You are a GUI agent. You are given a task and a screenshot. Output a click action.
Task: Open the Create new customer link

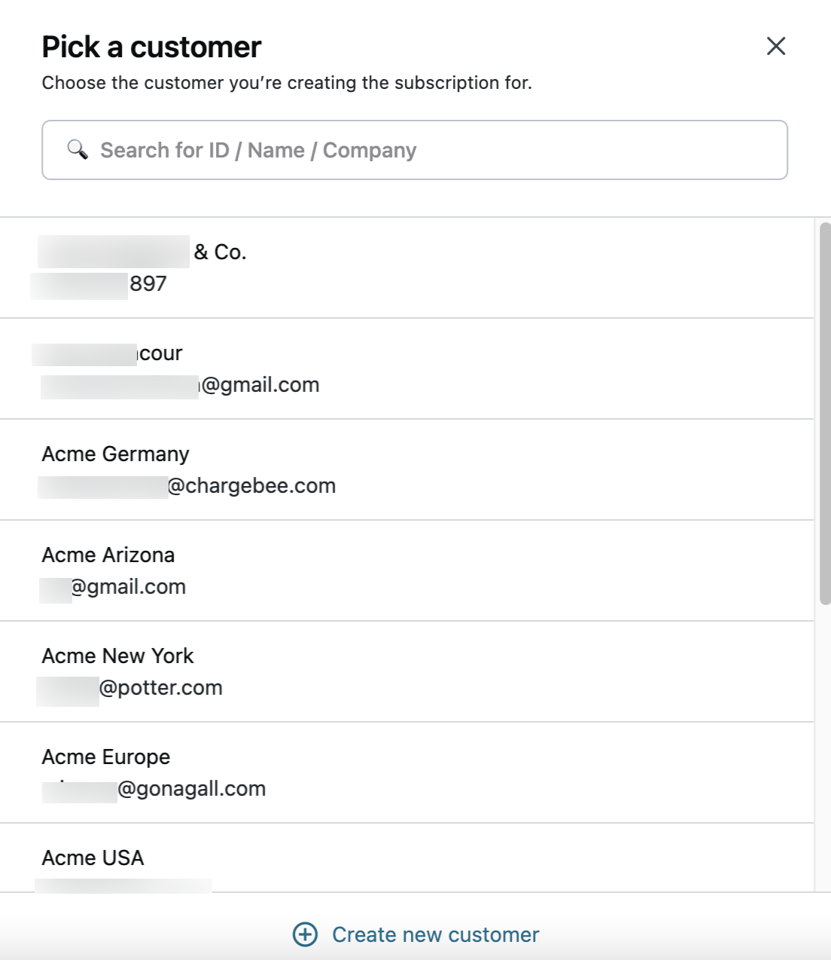(x=435, y=934)
